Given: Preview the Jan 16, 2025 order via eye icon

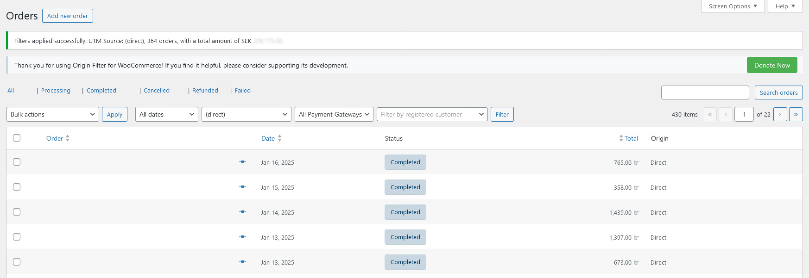Looking at the screenshot, I should pos(242,162).
